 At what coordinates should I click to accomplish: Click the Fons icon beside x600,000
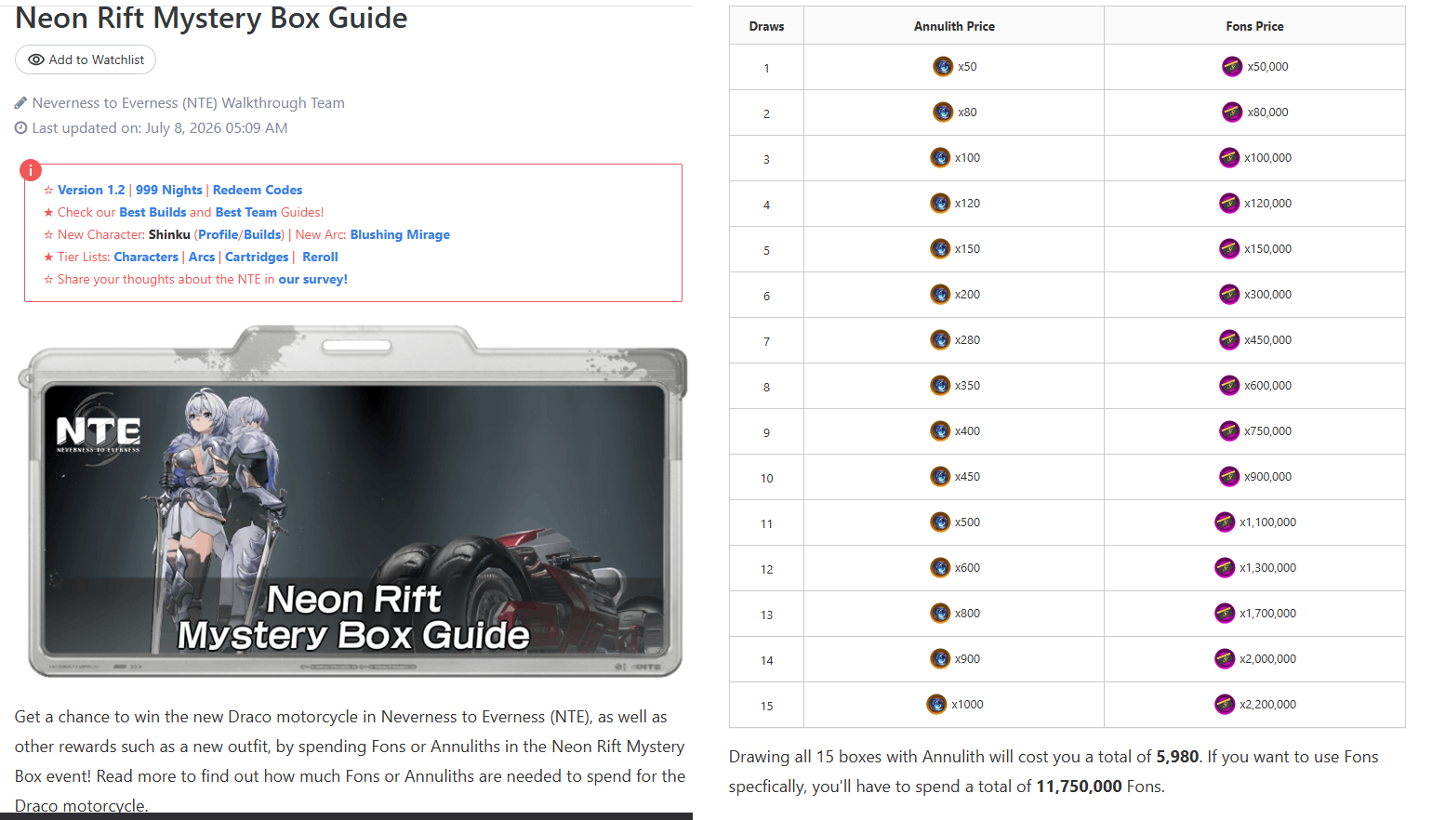1229,385
